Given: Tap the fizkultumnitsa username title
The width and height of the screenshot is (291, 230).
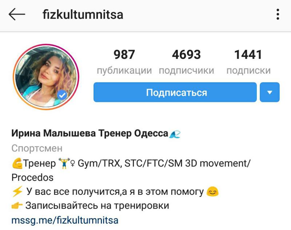Looking at the screenshot, I should [x=83, y=15].
